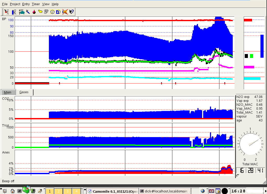Screen dimensions: 267x194
Task: Open the File menu
Action: pos(5,4)
